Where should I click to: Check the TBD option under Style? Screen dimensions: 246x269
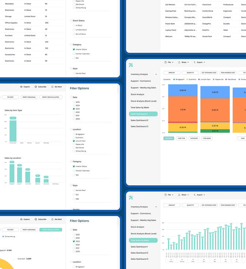point(74,199)
